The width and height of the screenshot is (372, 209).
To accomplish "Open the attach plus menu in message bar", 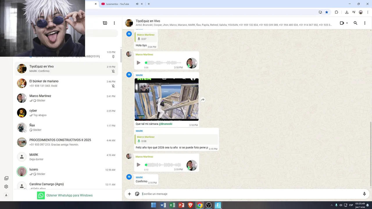I will tap(129, 194).
